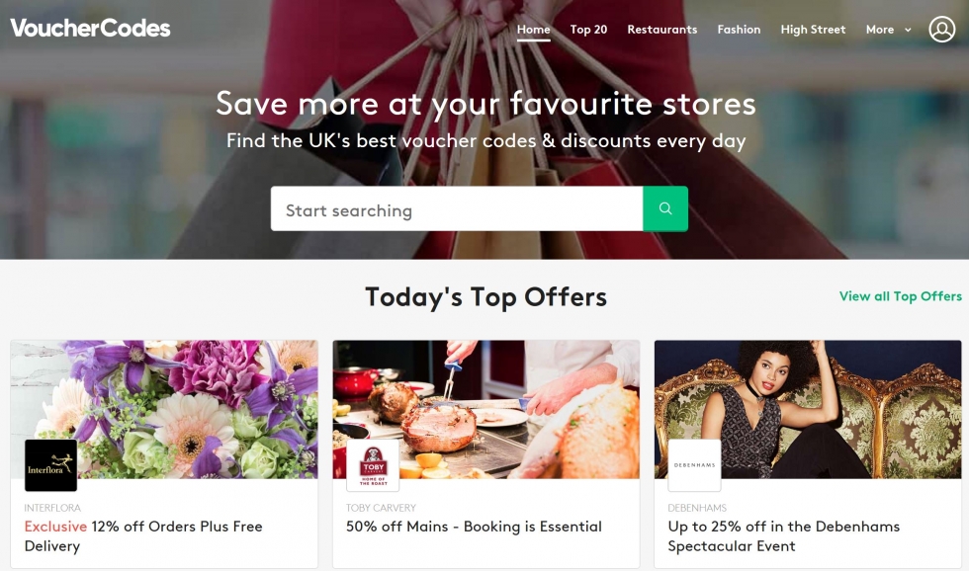Open the Interflora flowers offer image

pyautogui.click(x=164, y=409)
